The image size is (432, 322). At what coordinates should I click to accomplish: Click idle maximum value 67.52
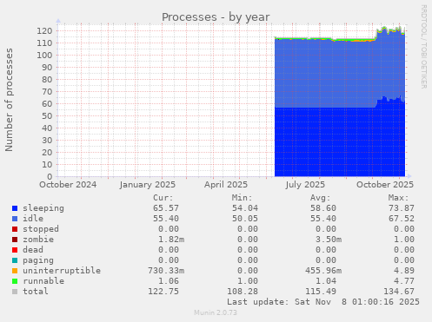(x=402, y=219)
